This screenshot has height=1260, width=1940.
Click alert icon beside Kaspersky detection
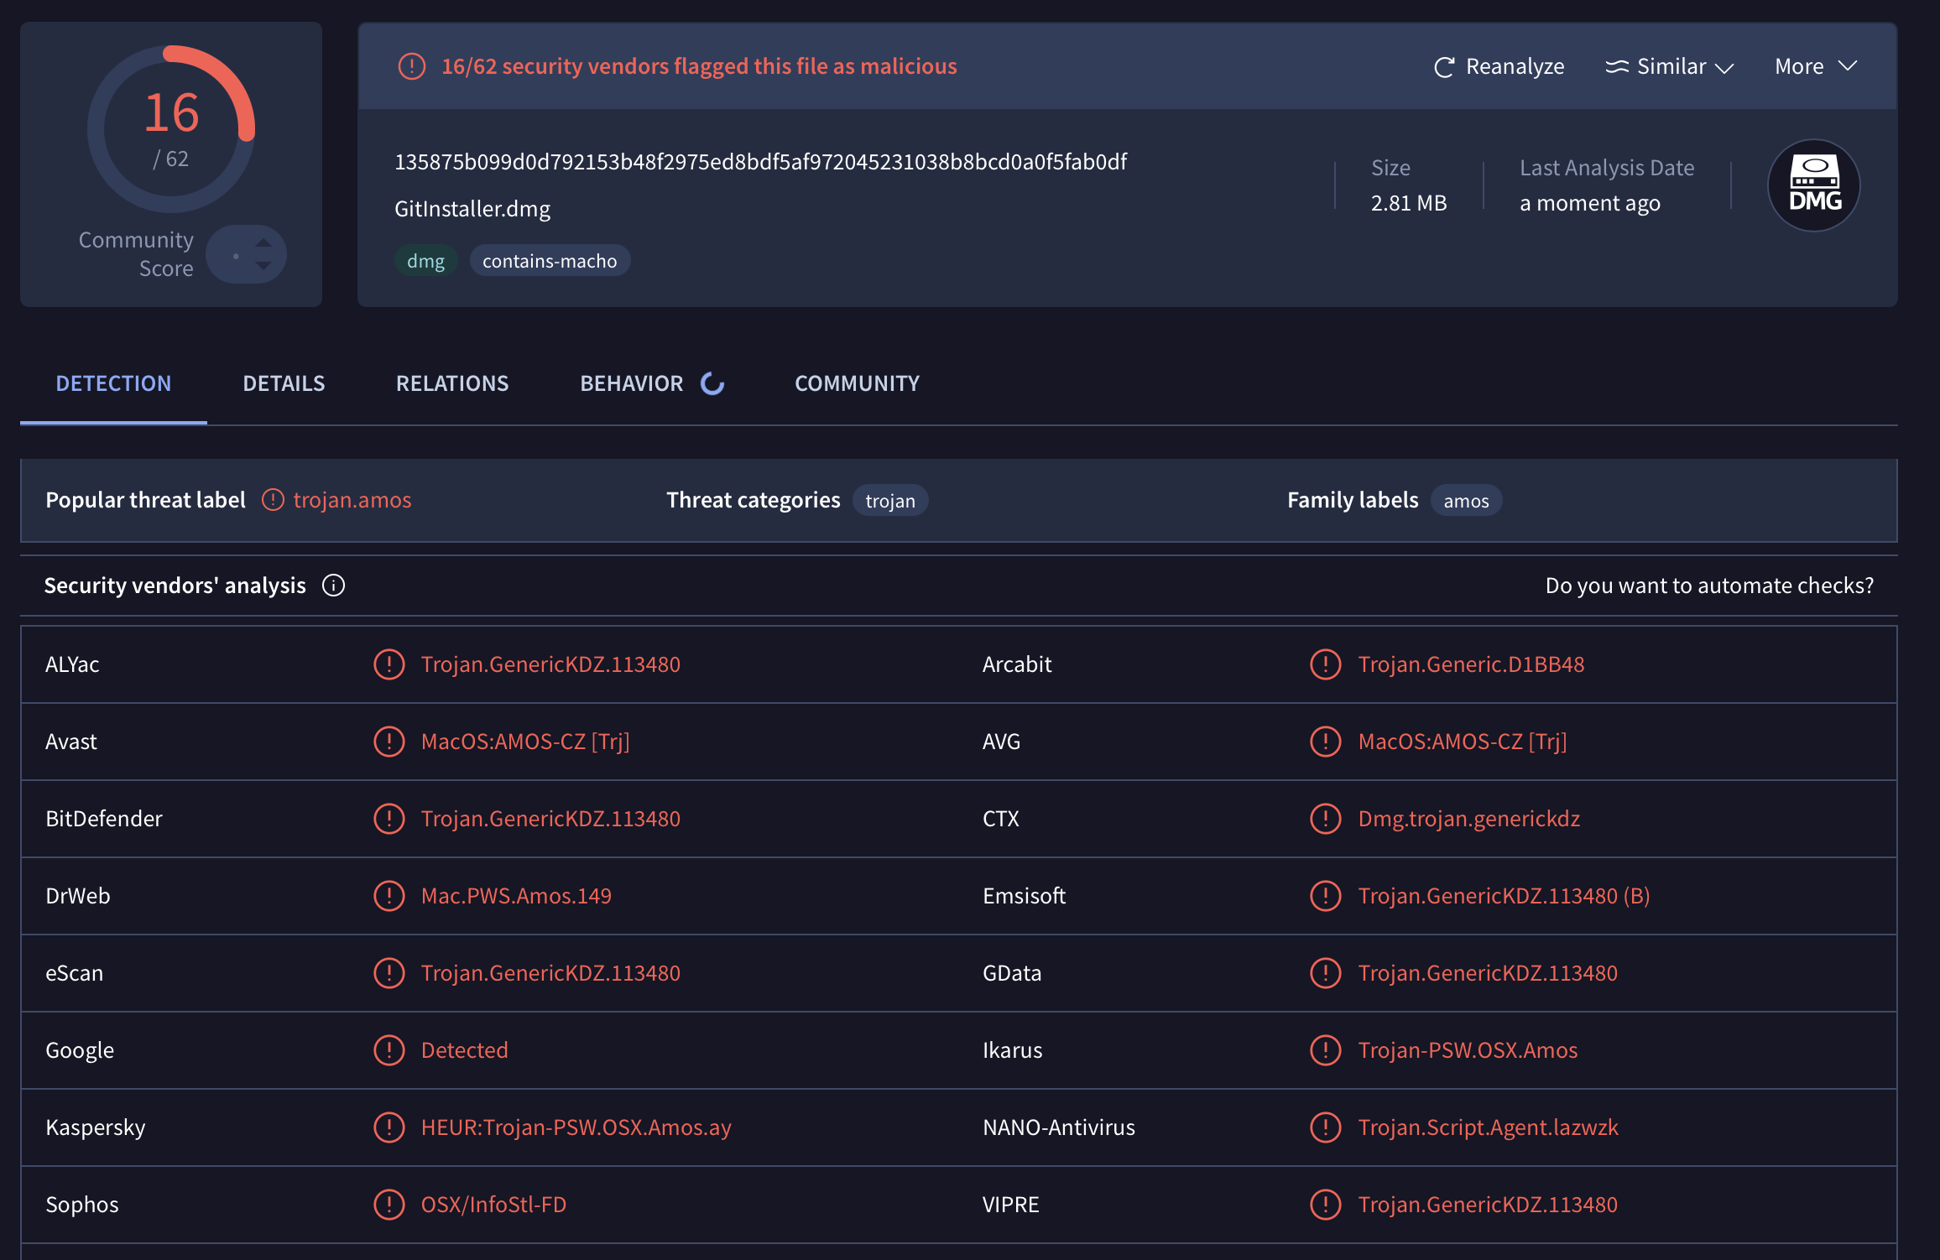pyautogui.click(x=389, y=1127)
